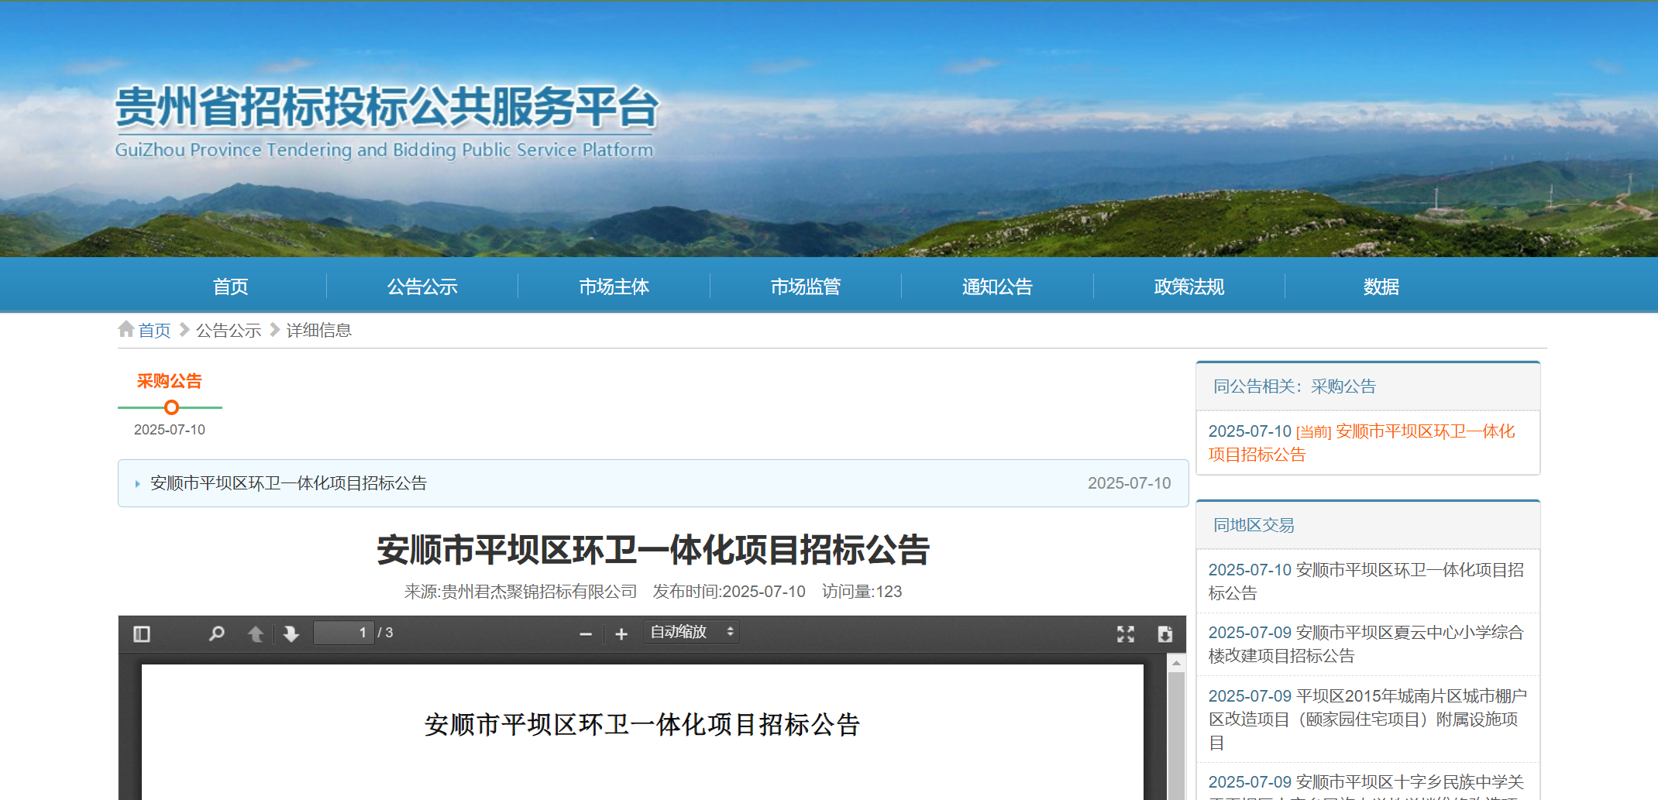The width and height of the screenshot is (1658, 800).
Task: Click the 访问量:123 text
Action: [x=862, y=592]
